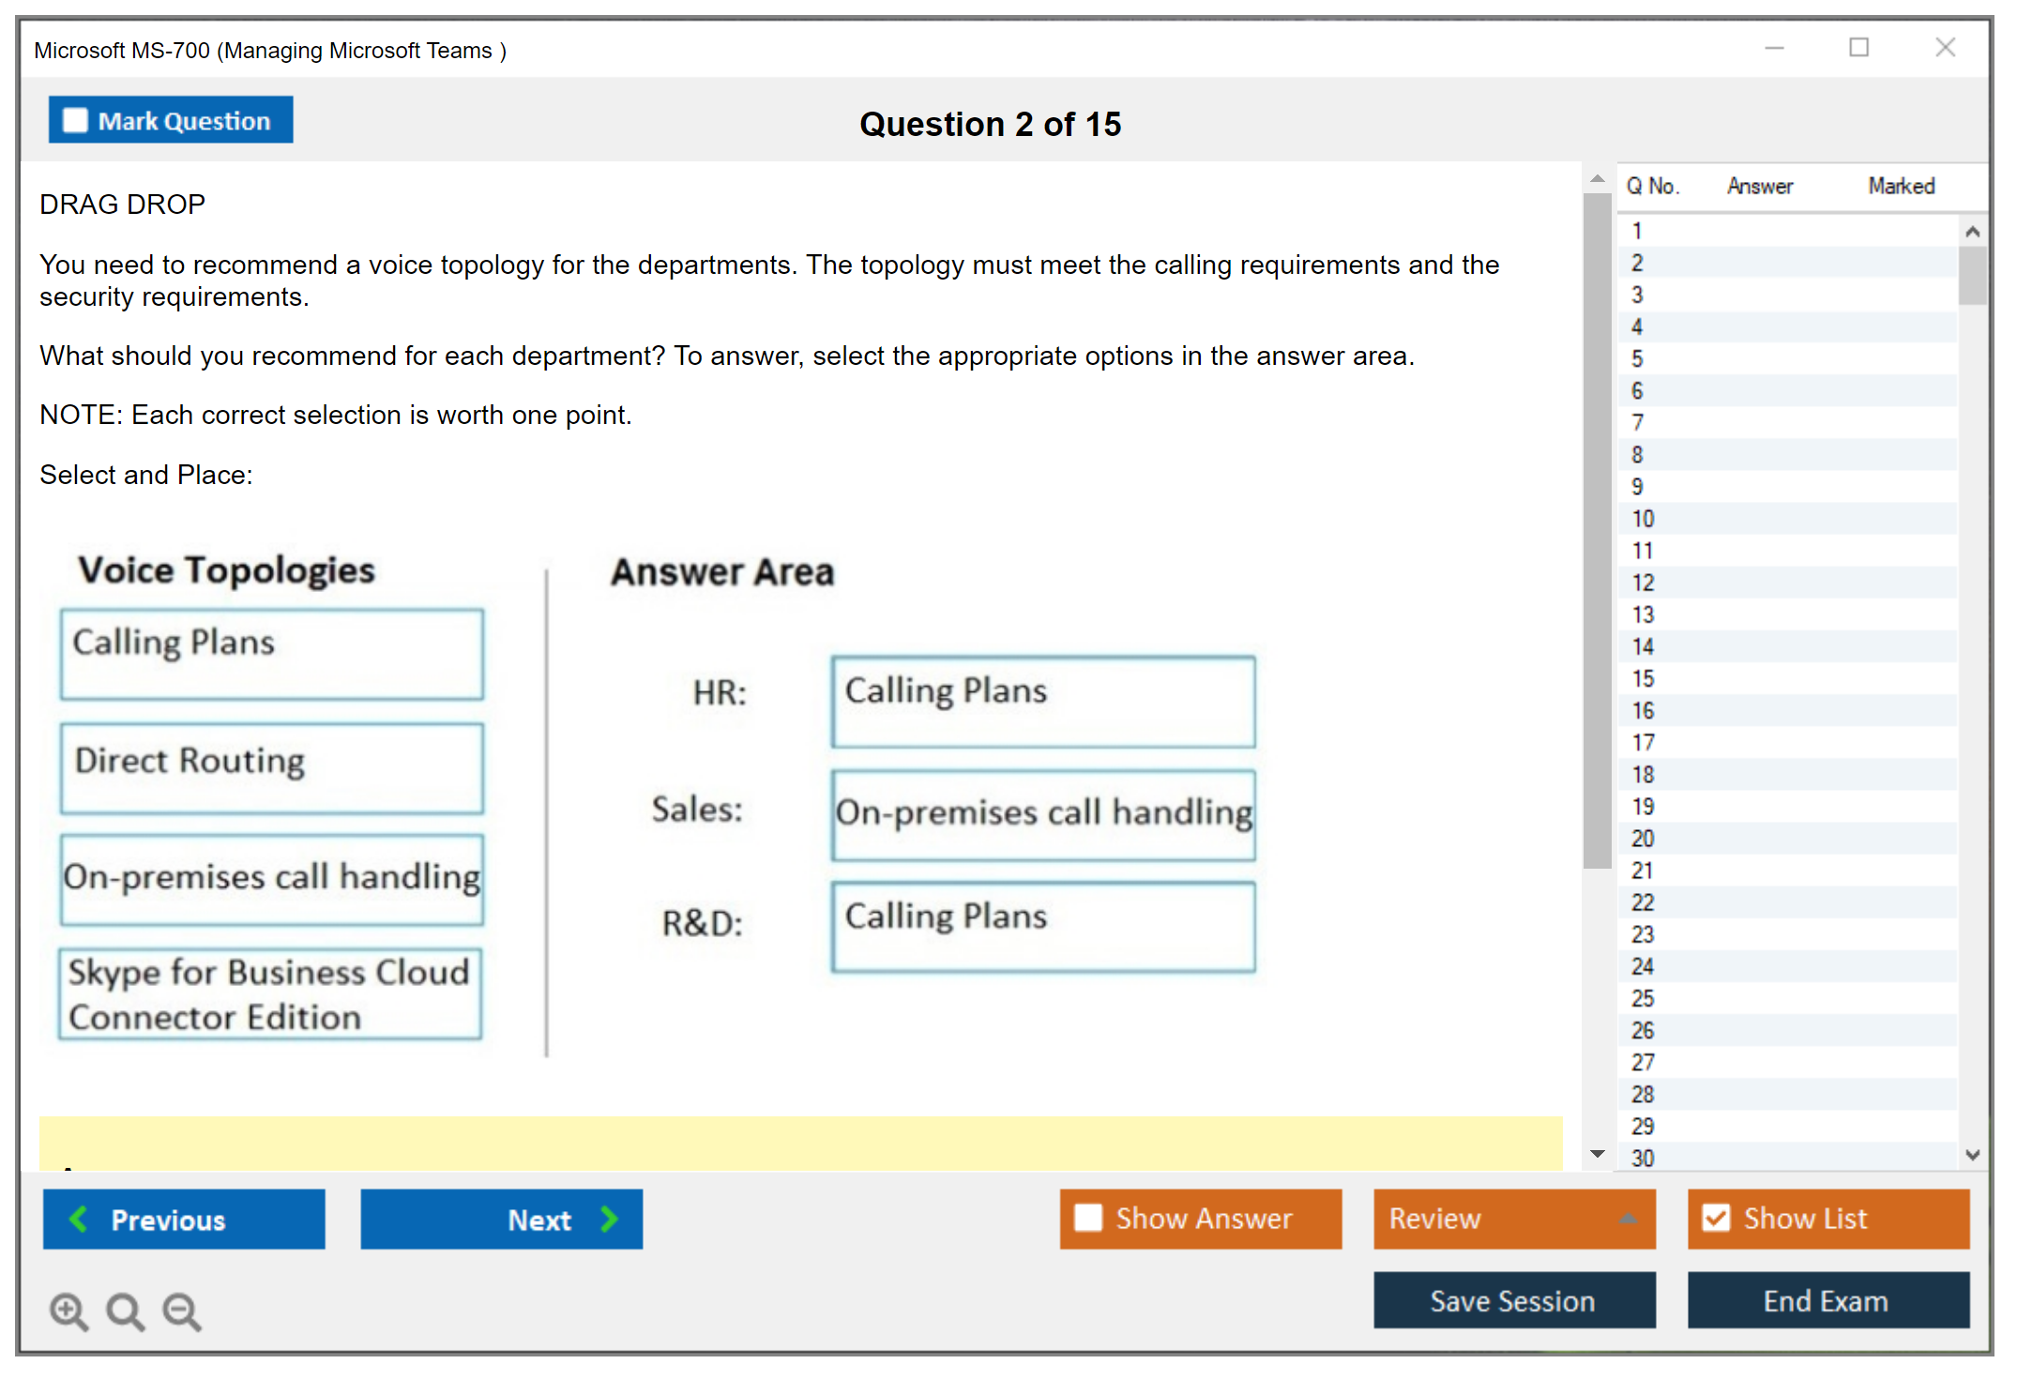Click the reset zoom magnifier icon

125,1311
